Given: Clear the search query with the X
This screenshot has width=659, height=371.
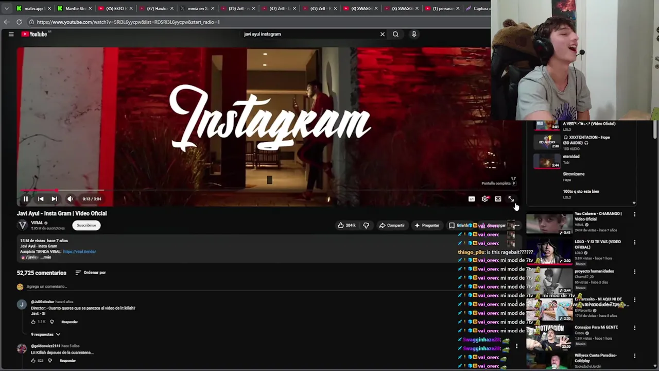Looking at the screenshot, I should tap(382, 34).
